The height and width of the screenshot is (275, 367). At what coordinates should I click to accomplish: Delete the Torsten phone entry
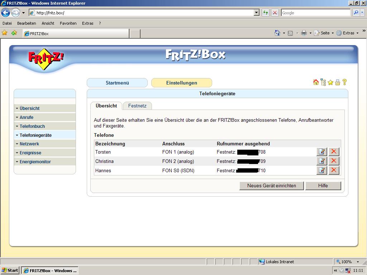pyautogui.click(x=334, y=152)
